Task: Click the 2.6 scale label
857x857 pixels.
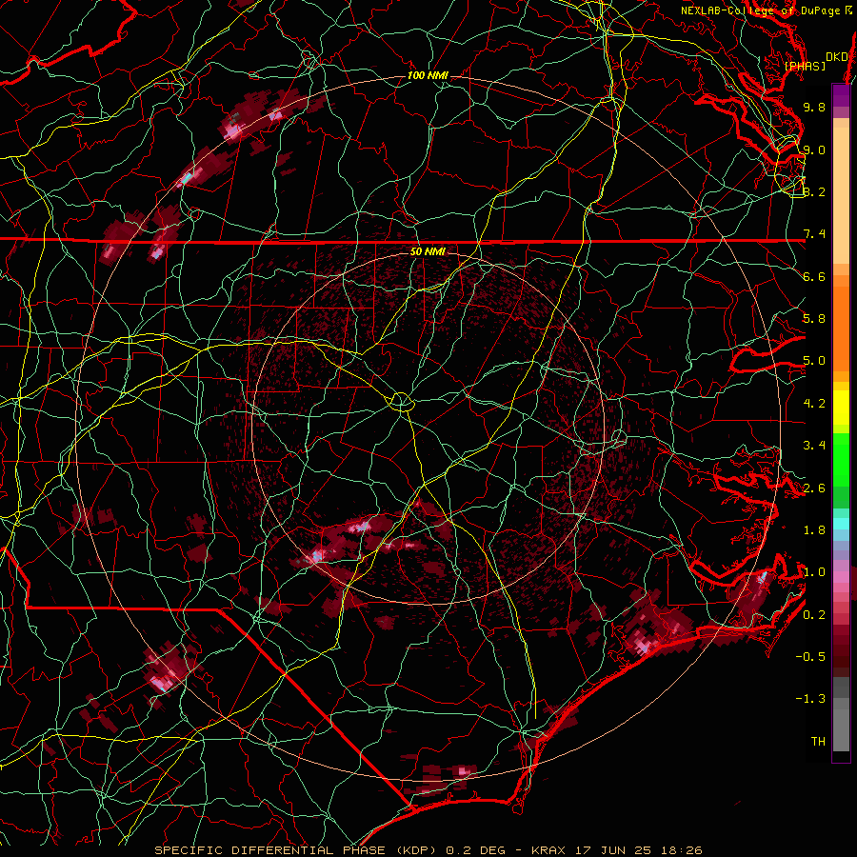Action: (x=814, y=488)
